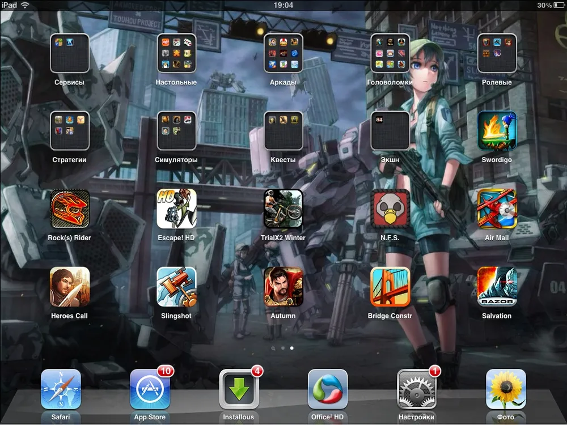
Task: Tap the red 10 badge on App Store
Action: tap(165, 371)
